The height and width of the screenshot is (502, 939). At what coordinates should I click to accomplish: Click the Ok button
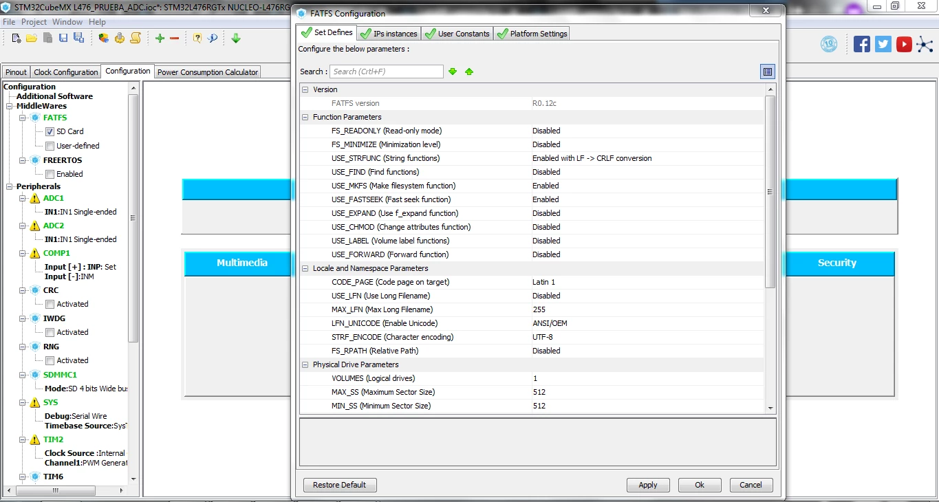700,485
